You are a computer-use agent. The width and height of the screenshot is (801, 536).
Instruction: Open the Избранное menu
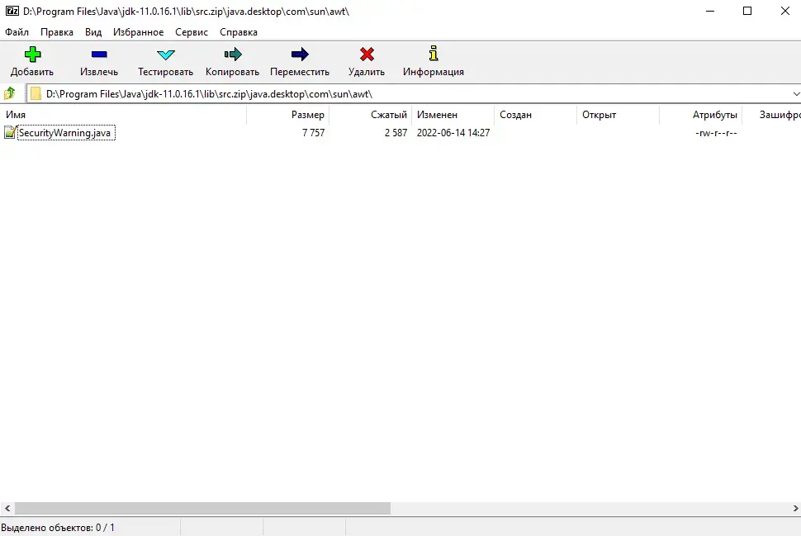pos(139,32)
